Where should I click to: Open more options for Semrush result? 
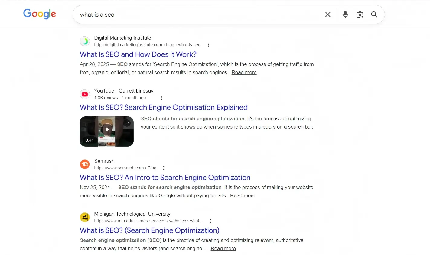[164, 168]
